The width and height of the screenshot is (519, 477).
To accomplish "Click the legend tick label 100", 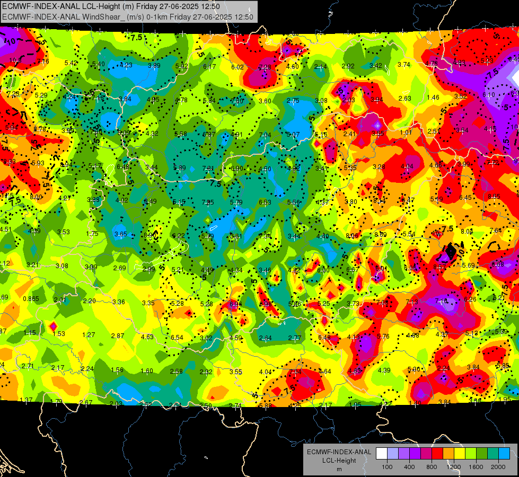I will click(x=387, y=467).
